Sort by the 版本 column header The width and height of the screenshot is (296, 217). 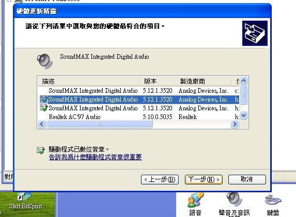click(x=157, y=81)
